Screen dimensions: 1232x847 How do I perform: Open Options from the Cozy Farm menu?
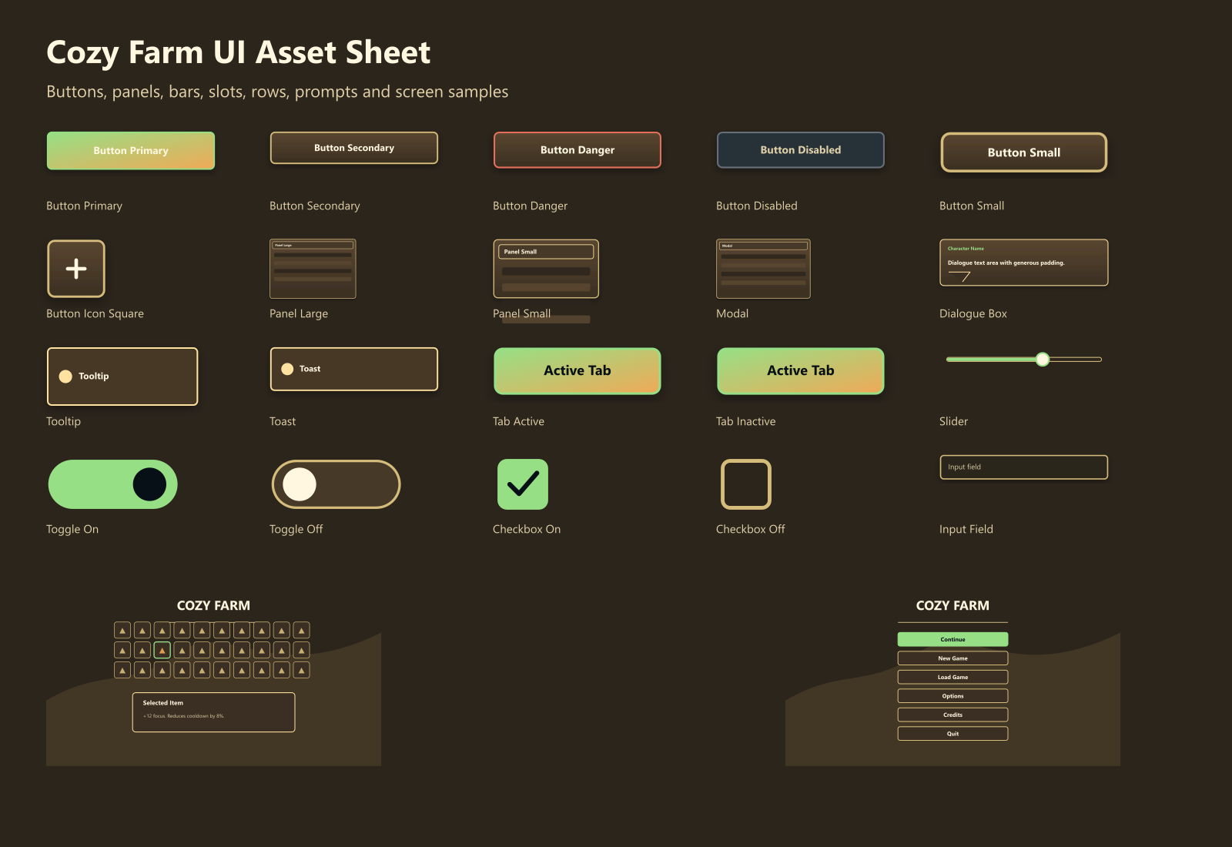tap(952, 696)
